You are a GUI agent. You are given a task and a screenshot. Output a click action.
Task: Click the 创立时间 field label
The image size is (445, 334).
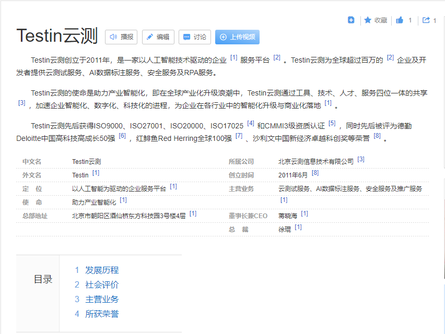tap(241, 175)
